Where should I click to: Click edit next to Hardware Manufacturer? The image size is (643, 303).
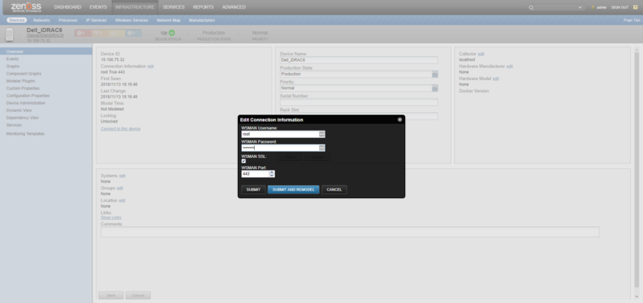(510, 67)
